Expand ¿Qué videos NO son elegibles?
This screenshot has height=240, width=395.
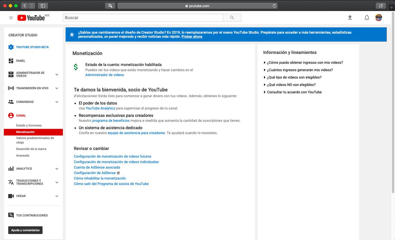coord(289,85)
